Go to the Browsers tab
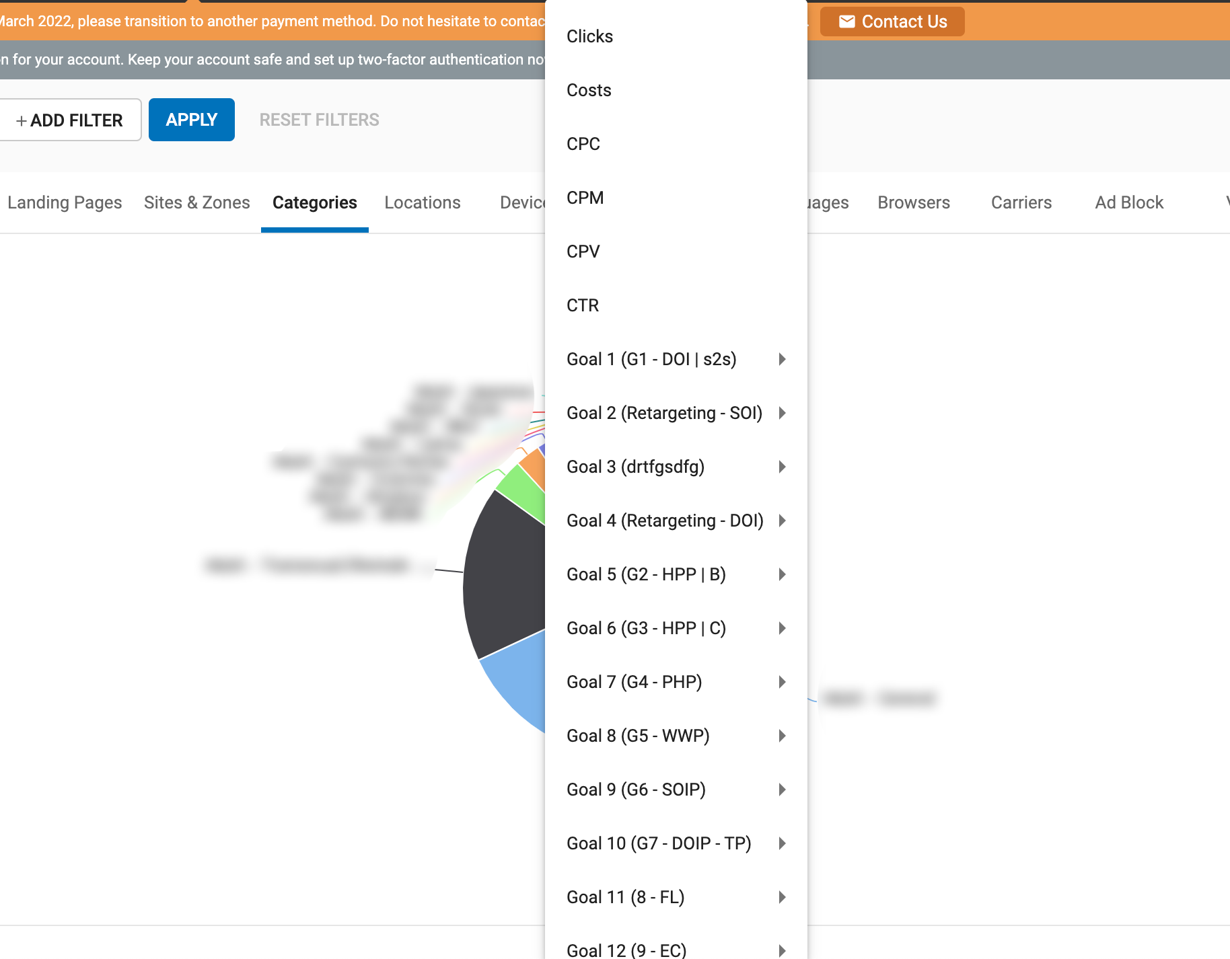The image size is (1230, 959). pos(913,202)
